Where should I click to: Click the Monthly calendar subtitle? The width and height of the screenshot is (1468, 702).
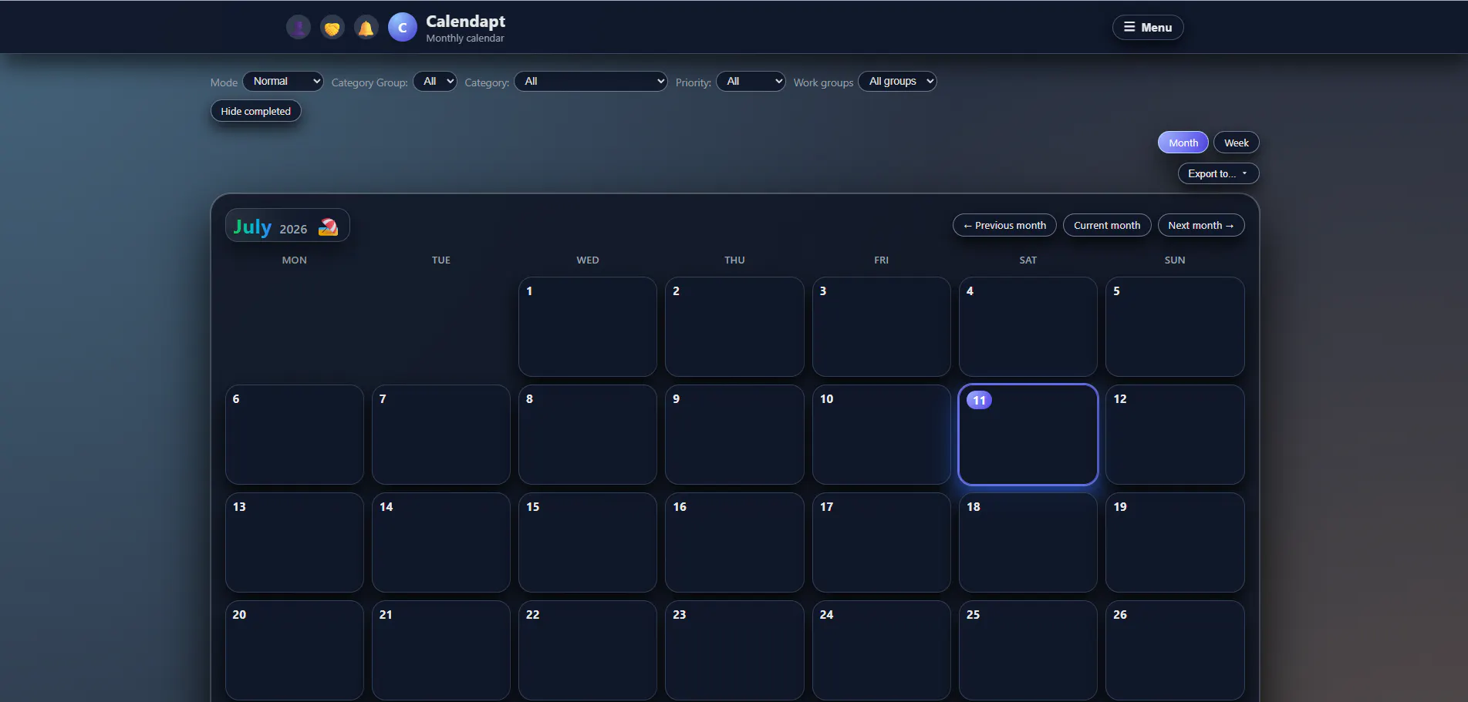(x=465, y=39)
